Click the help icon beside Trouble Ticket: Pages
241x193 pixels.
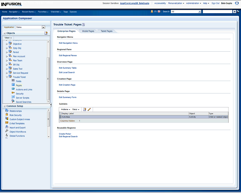pyautogui.click(x=84, y=24)
